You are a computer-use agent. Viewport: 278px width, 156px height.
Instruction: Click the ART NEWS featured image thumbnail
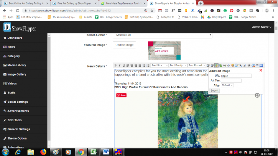point(164,51)
